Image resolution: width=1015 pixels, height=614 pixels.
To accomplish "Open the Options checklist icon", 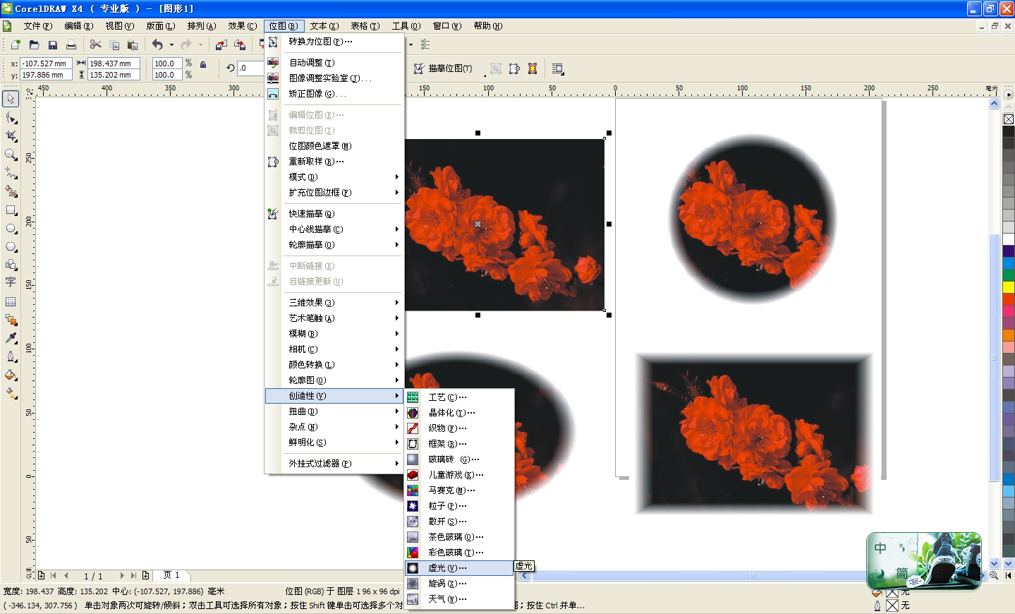I will point(425,44).
